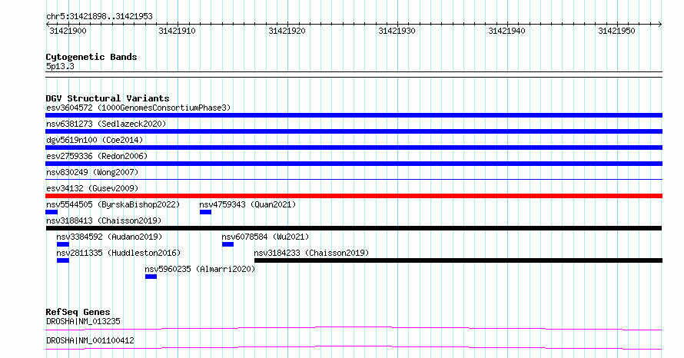Click ruler position 31421940

tap(507, 31)
